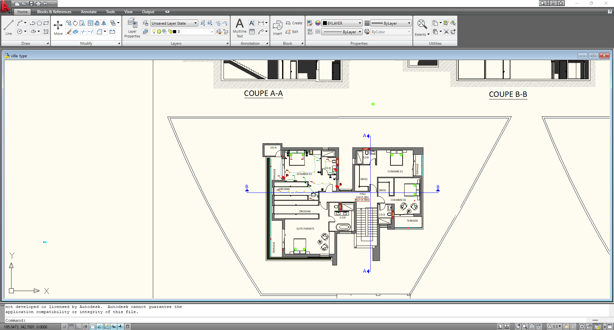Open the Layer Properties manager
This screenshot has width=614, height=330.
click(x=132, y=28)
